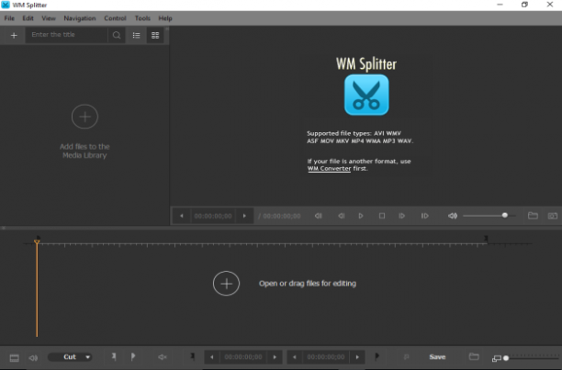Mute the player volume speaker icon

click(453, 216)
